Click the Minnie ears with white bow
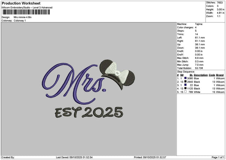This screenshot has width=226, height=160. tap(117, 74)
